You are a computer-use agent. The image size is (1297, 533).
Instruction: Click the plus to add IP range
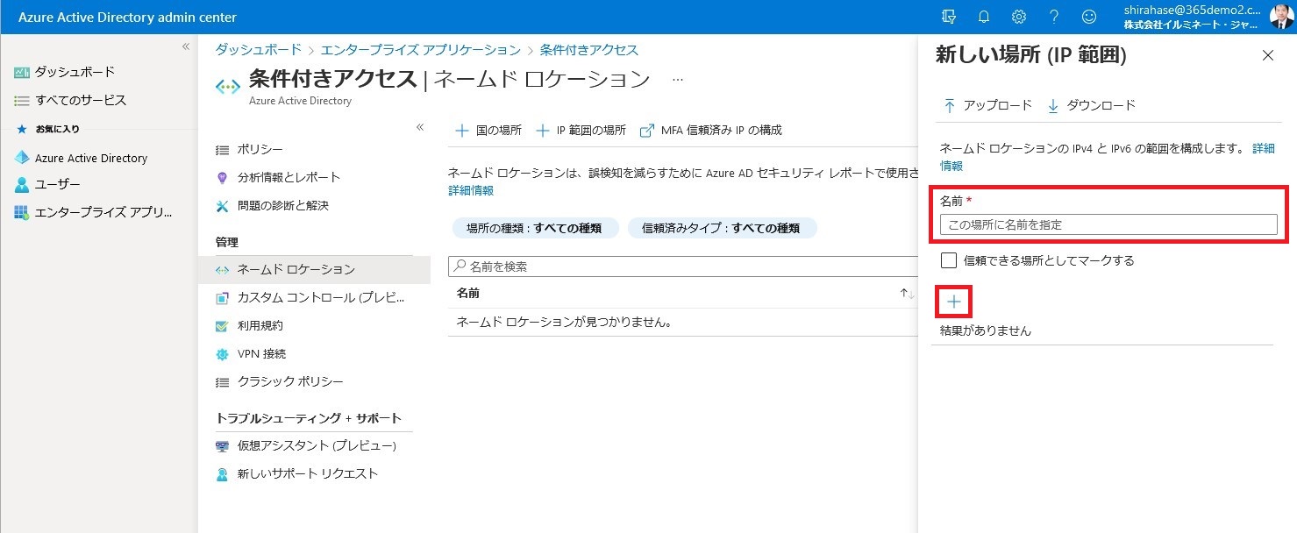pyautogui.click(x=954, y=302)
